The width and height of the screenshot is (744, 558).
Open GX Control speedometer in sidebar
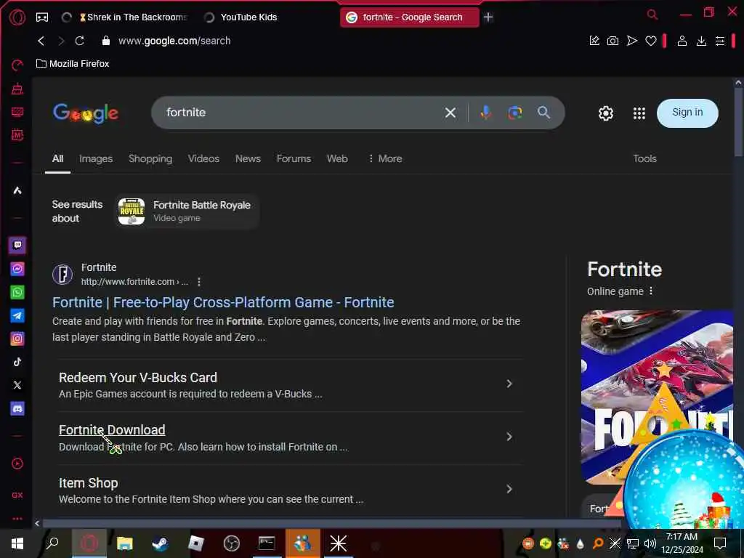(17, 65)
